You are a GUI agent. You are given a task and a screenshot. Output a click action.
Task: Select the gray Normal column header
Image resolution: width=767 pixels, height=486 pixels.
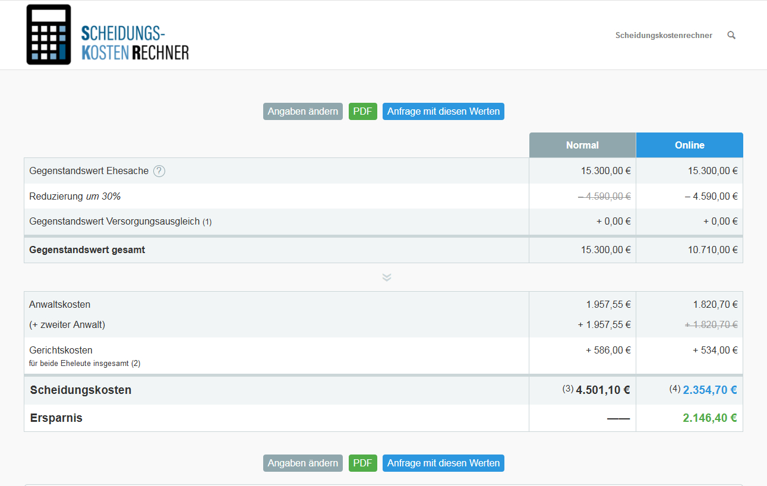582,145
